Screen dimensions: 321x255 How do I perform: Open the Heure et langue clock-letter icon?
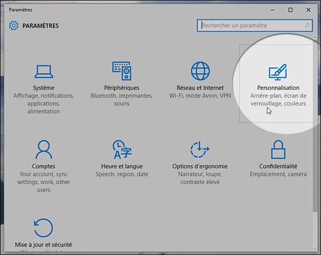tap(122, 149)
